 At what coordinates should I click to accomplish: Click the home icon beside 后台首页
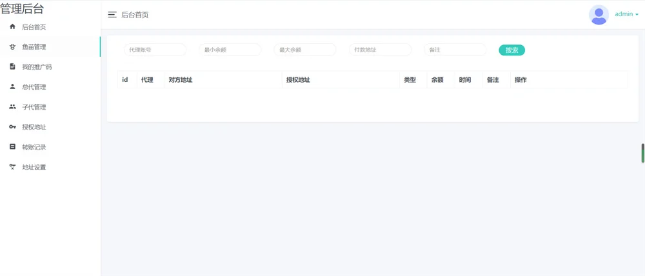pyautogui.click(x=12, y=26)
